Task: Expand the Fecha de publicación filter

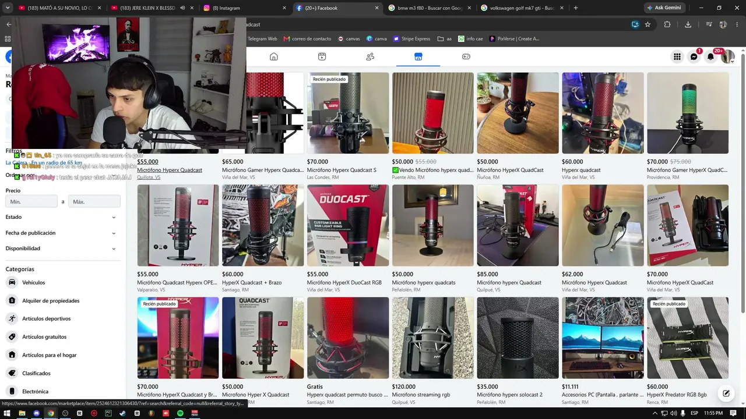Action: 61,233
